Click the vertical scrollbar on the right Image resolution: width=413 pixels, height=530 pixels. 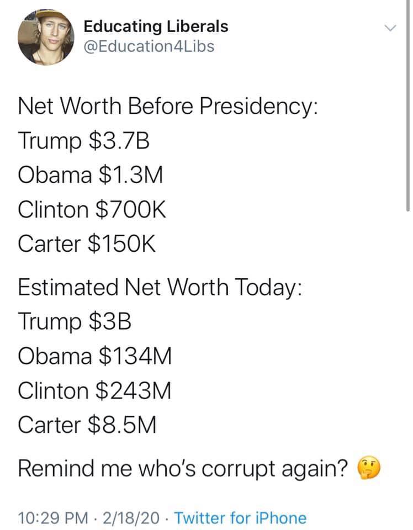coord(408,105)
